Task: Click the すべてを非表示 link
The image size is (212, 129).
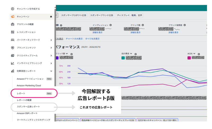Action: coord(92,39)
